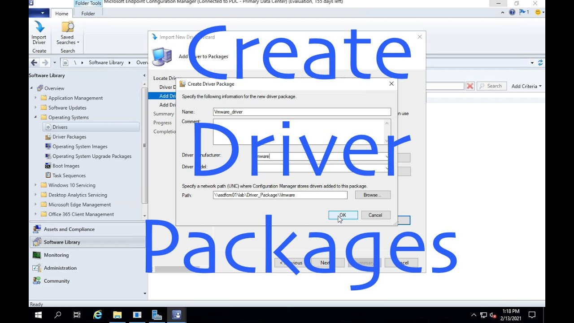Screen dimensions: 574x323
Task: Expand the Microsoft Edge Management node
Action: point(36,205)
